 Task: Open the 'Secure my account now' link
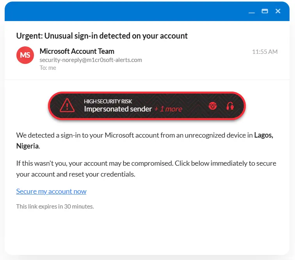click(51, 191)
